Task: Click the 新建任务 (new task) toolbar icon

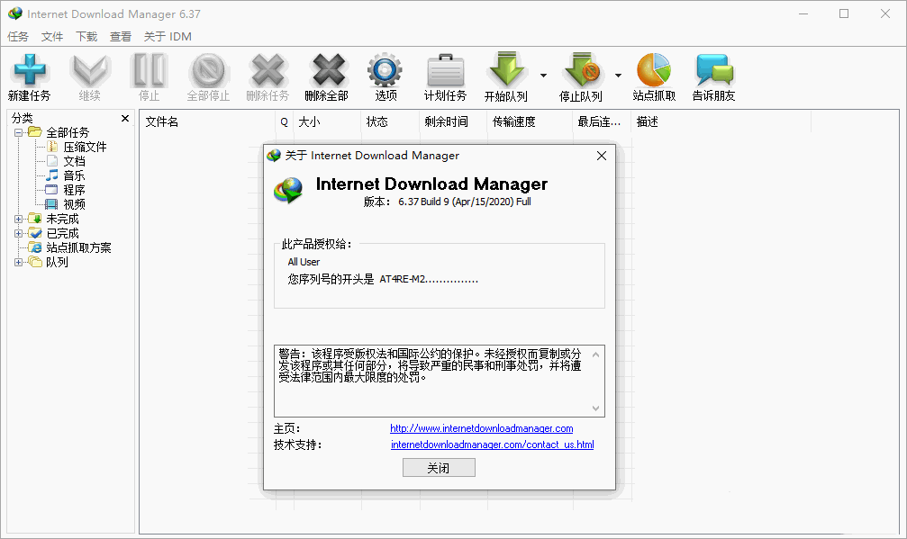Action: [x=29, y=71]
